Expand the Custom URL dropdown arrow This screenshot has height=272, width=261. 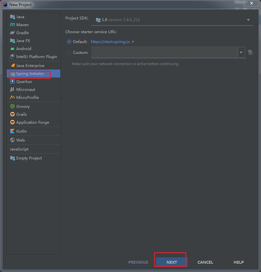pos(241,52)
